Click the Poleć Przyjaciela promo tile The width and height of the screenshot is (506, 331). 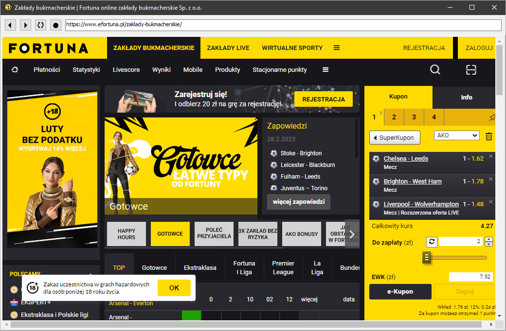click(x=214, y=234)
